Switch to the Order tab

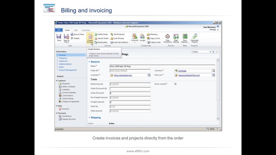tap(67, 30)
